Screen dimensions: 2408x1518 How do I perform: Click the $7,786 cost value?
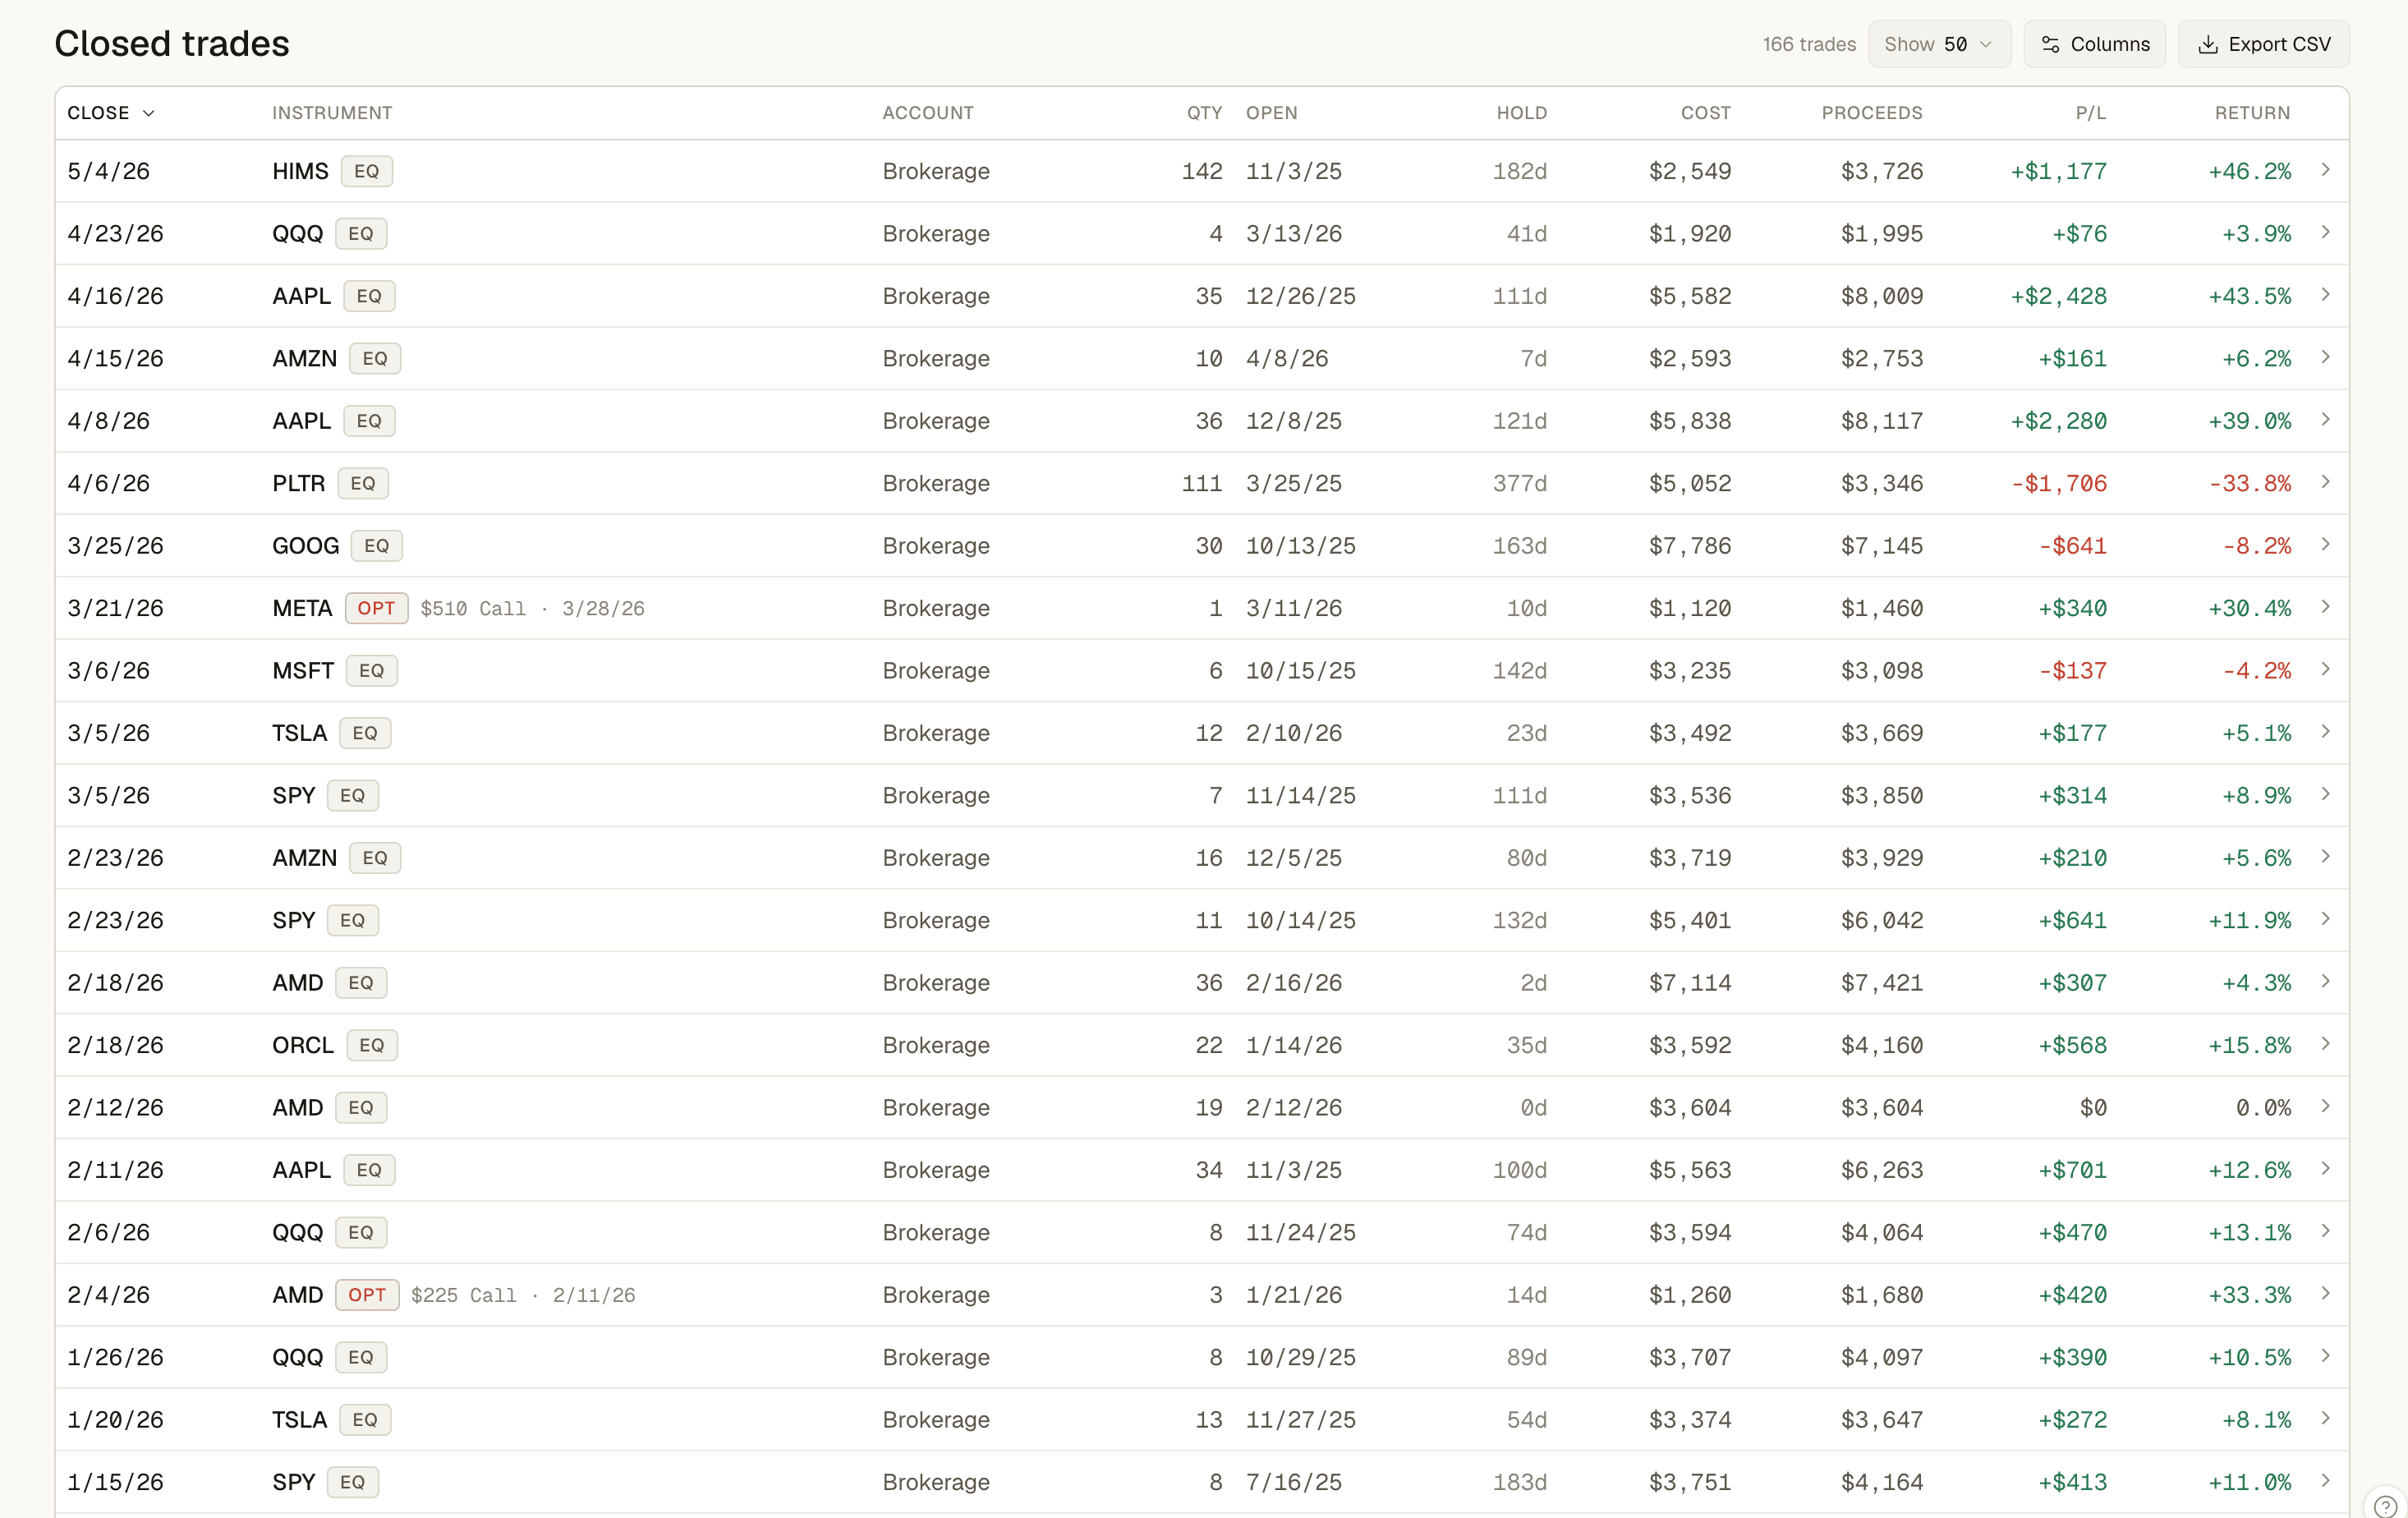(x=1690, y=546)
